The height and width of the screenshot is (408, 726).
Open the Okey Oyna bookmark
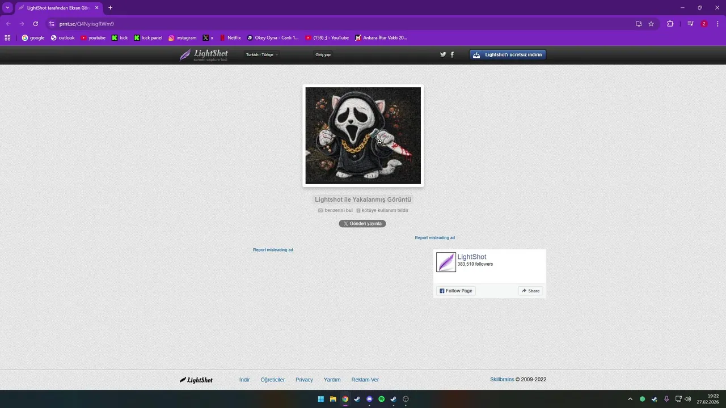(273, 38)
